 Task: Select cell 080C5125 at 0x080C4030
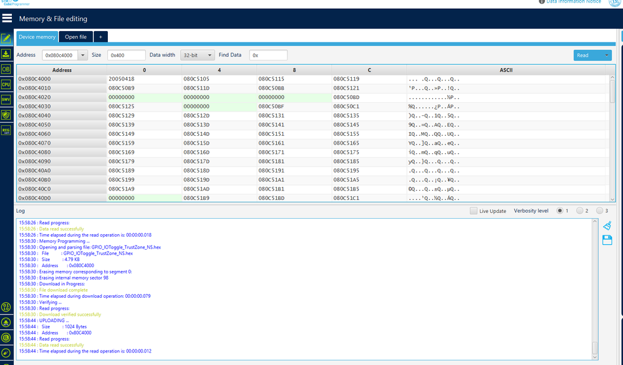(x=144, y=107)
